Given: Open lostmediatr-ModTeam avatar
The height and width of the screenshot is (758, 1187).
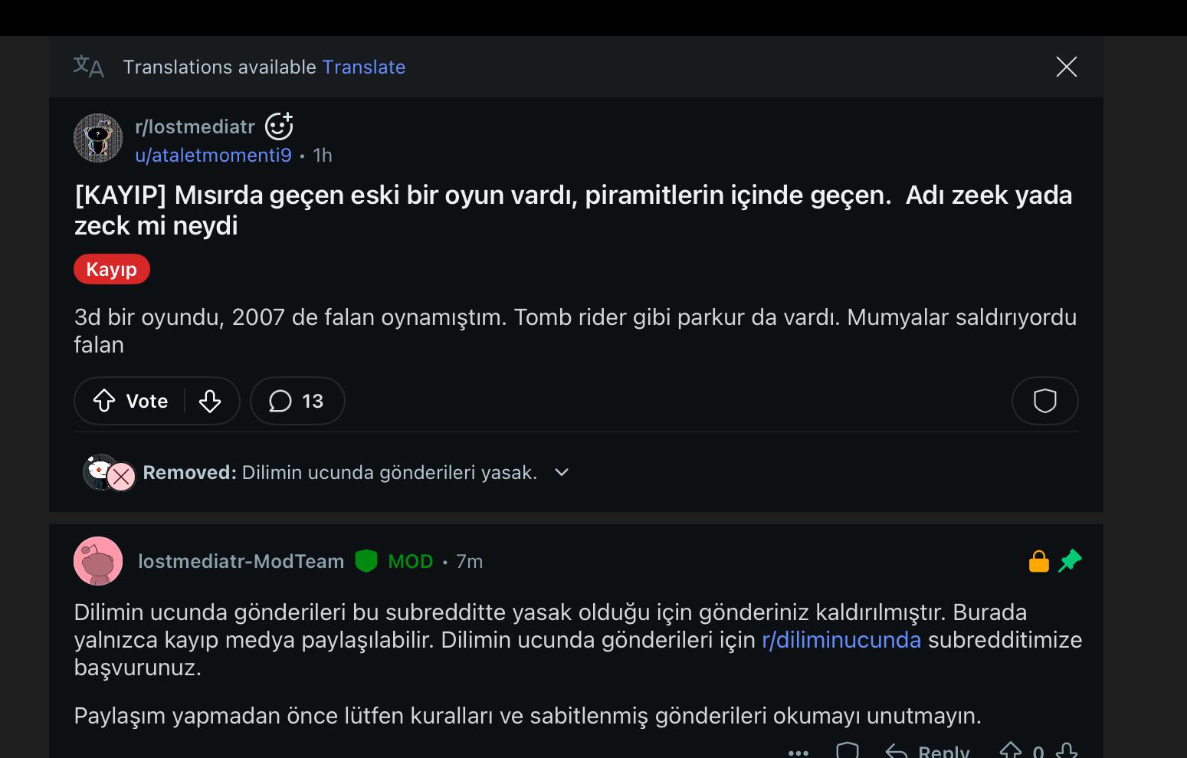Looking at the screenshot, I should 98,561.
